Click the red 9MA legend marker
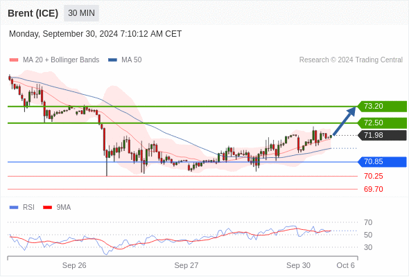Screen dimensions: 409x277 pyautogui.click(x=47, y=208)
